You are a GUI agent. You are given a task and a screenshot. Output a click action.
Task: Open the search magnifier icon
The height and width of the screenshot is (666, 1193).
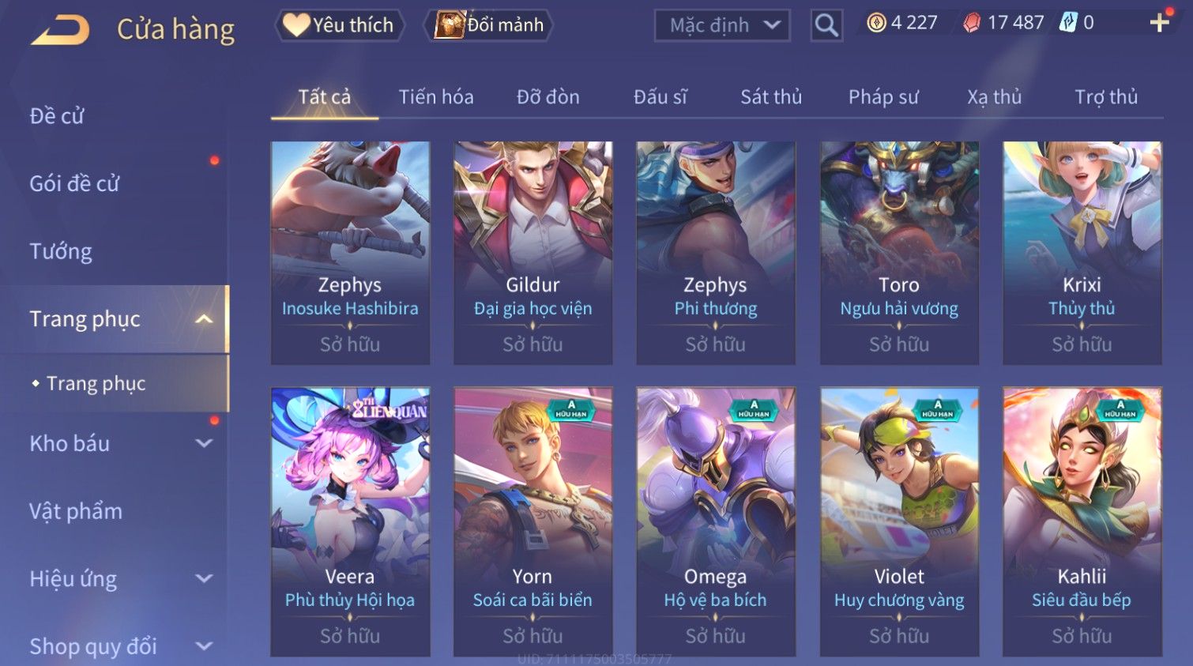tap(826, 25)
